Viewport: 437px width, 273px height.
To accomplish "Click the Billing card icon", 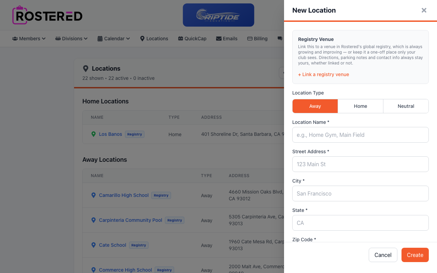I will (250, 39).
